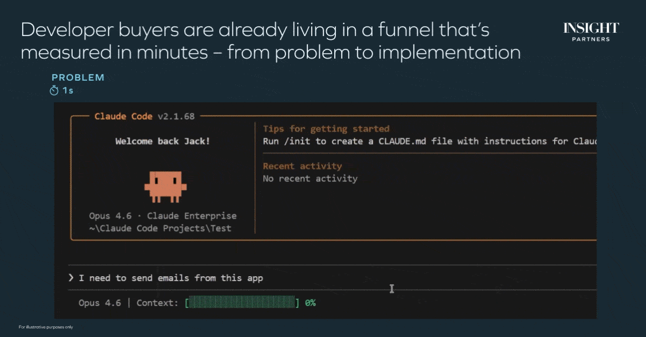Click the Insight Partners logo

pyautogui.click(x=591, y=32)
